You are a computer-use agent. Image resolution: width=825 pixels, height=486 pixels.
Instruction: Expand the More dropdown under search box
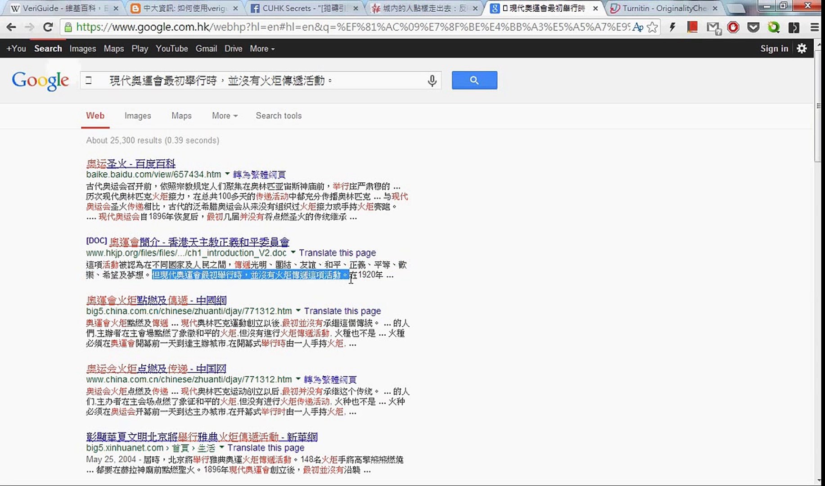pyautogui.click(x=225, y=116)
